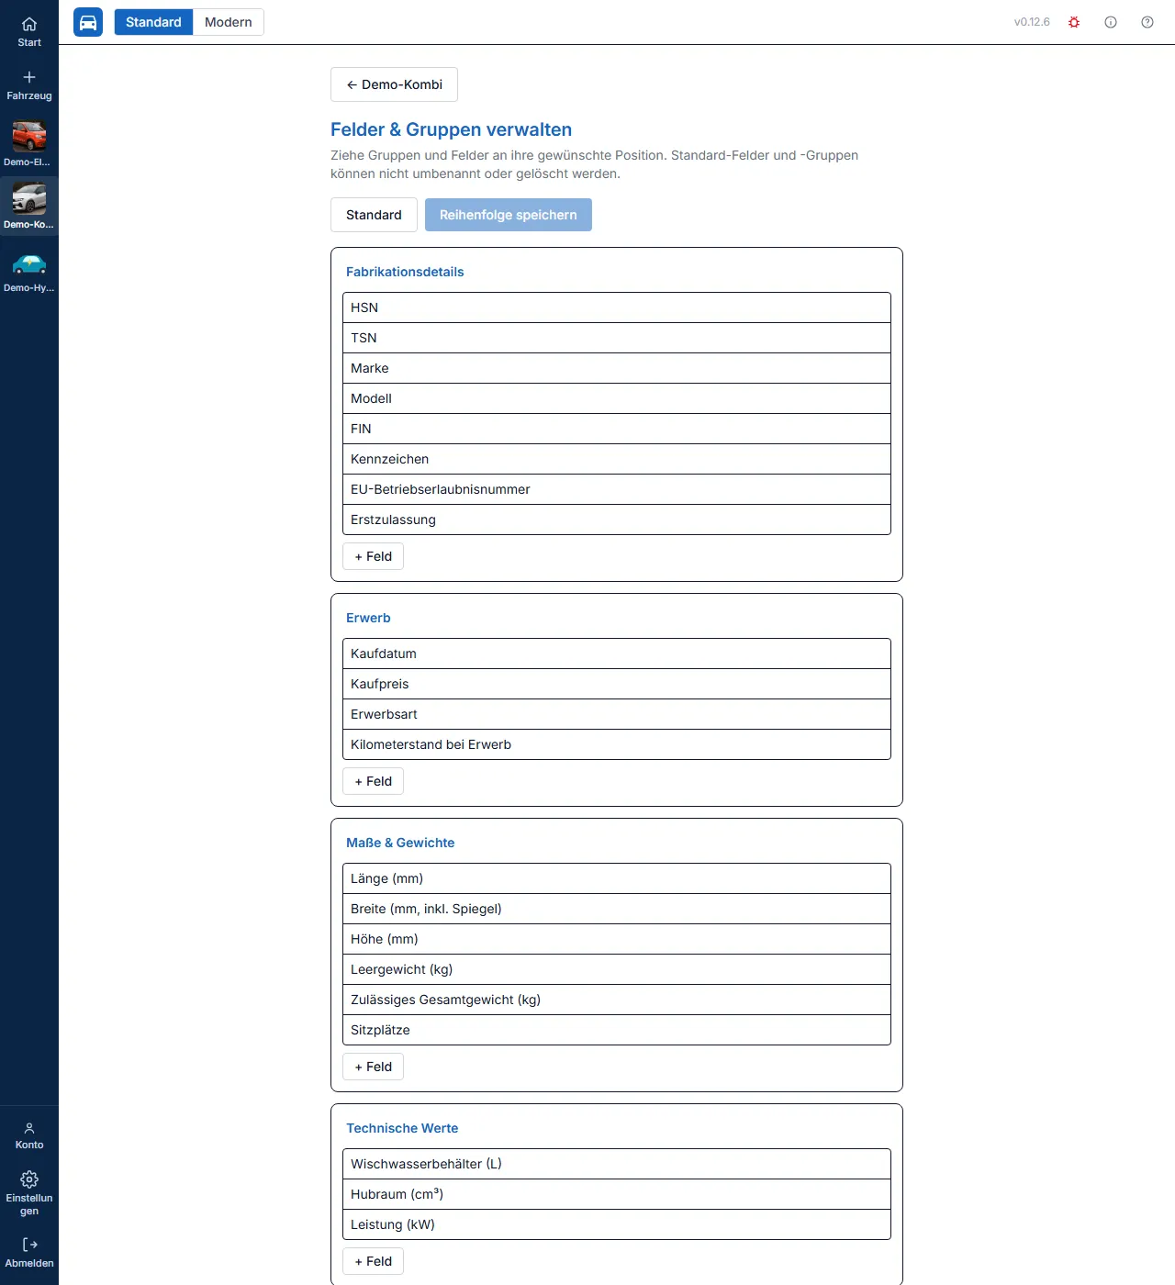Go back to Demo-Kombi
Image resolution: width=1175 pixels, height=1285 pixels.
point(394,84)
